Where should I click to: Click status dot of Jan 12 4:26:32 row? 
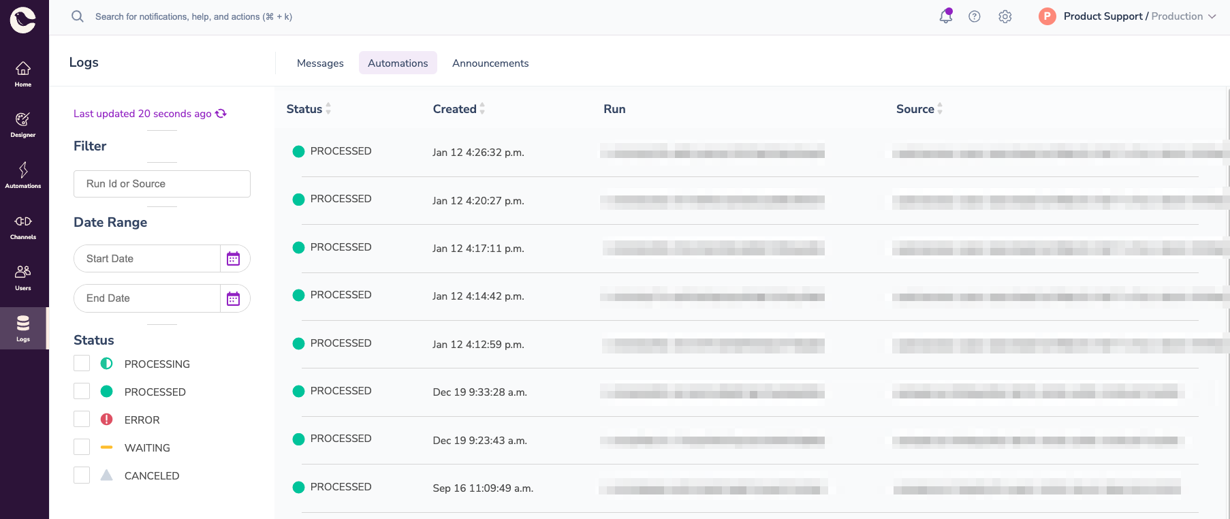click(x=298, y=151)
